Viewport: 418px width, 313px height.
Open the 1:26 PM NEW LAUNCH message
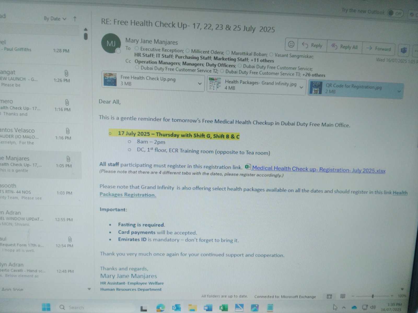pyautogui.click(x=39, y=79)
